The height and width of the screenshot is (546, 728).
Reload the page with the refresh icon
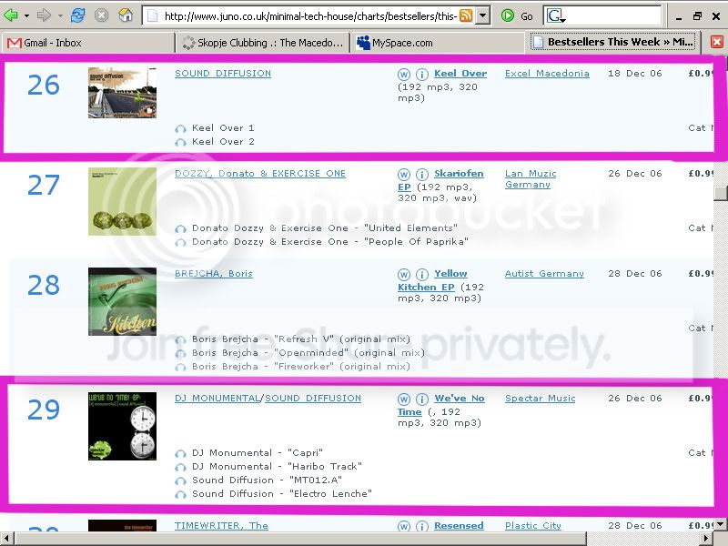pos(79,15)
